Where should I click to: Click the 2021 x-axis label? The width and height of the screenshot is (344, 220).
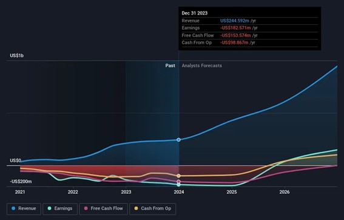[20, 192]
